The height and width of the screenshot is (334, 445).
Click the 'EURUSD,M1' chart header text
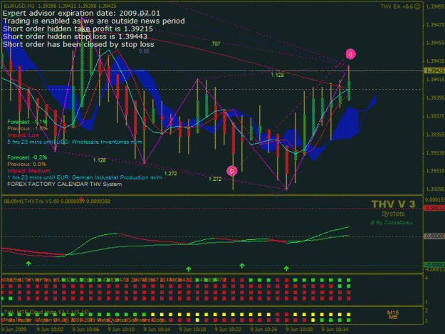(19, 6)
